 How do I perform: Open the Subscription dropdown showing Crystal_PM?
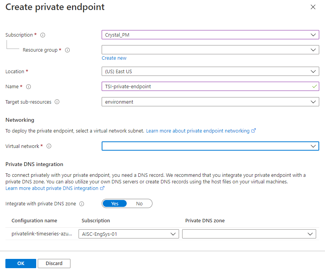pyautogui.click(x=210, y=35)
